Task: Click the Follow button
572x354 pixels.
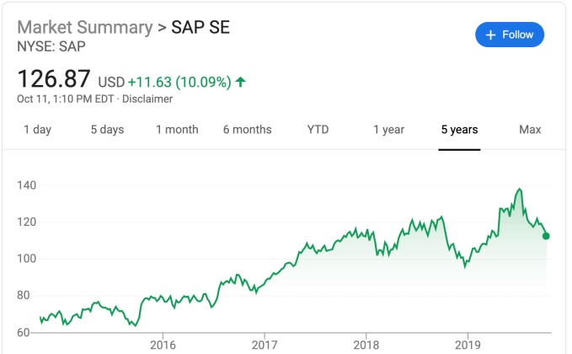Action: (x=510, y=35)
